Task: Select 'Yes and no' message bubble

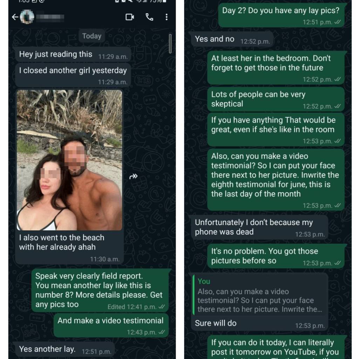Action: tap(232, 39)
